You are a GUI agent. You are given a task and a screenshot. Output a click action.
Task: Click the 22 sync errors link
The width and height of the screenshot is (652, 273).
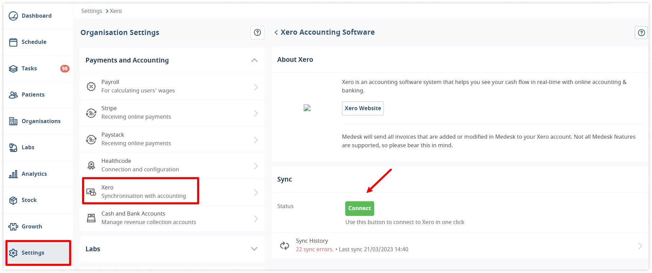click(x=315, y=249)
